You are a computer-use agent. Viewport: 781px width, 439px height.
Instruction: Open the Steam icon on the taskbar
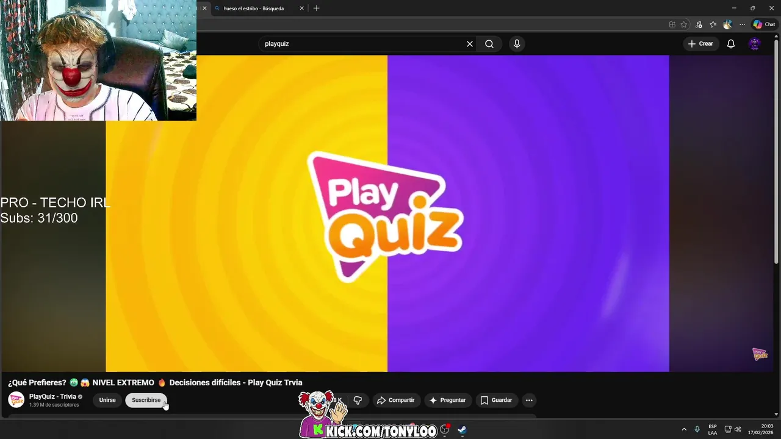462,429
